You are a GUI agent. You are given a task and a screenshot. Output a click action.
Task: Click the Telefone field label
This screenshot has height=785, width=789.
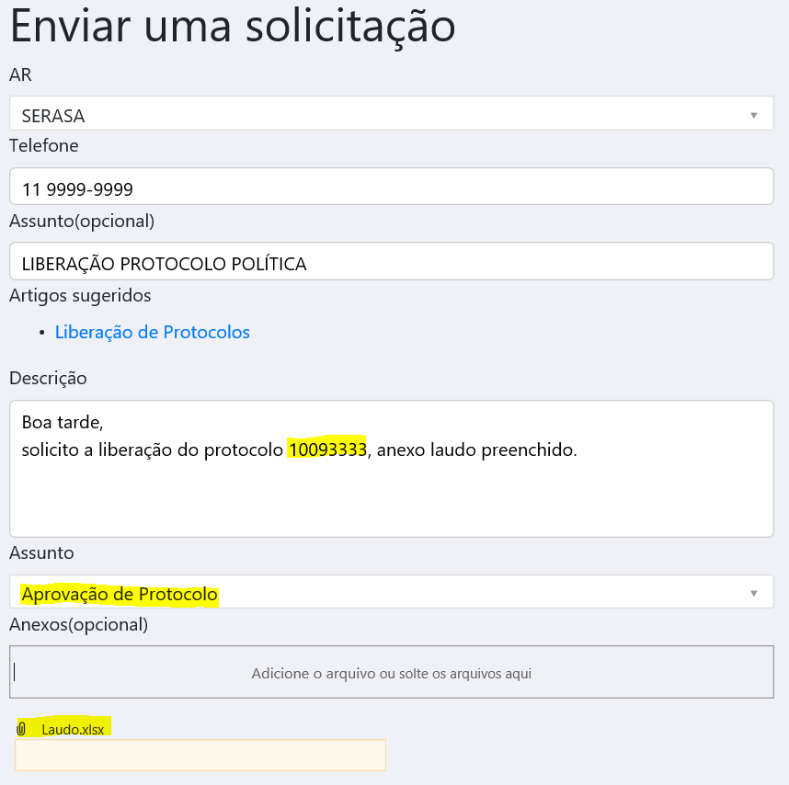coord(44,145)
